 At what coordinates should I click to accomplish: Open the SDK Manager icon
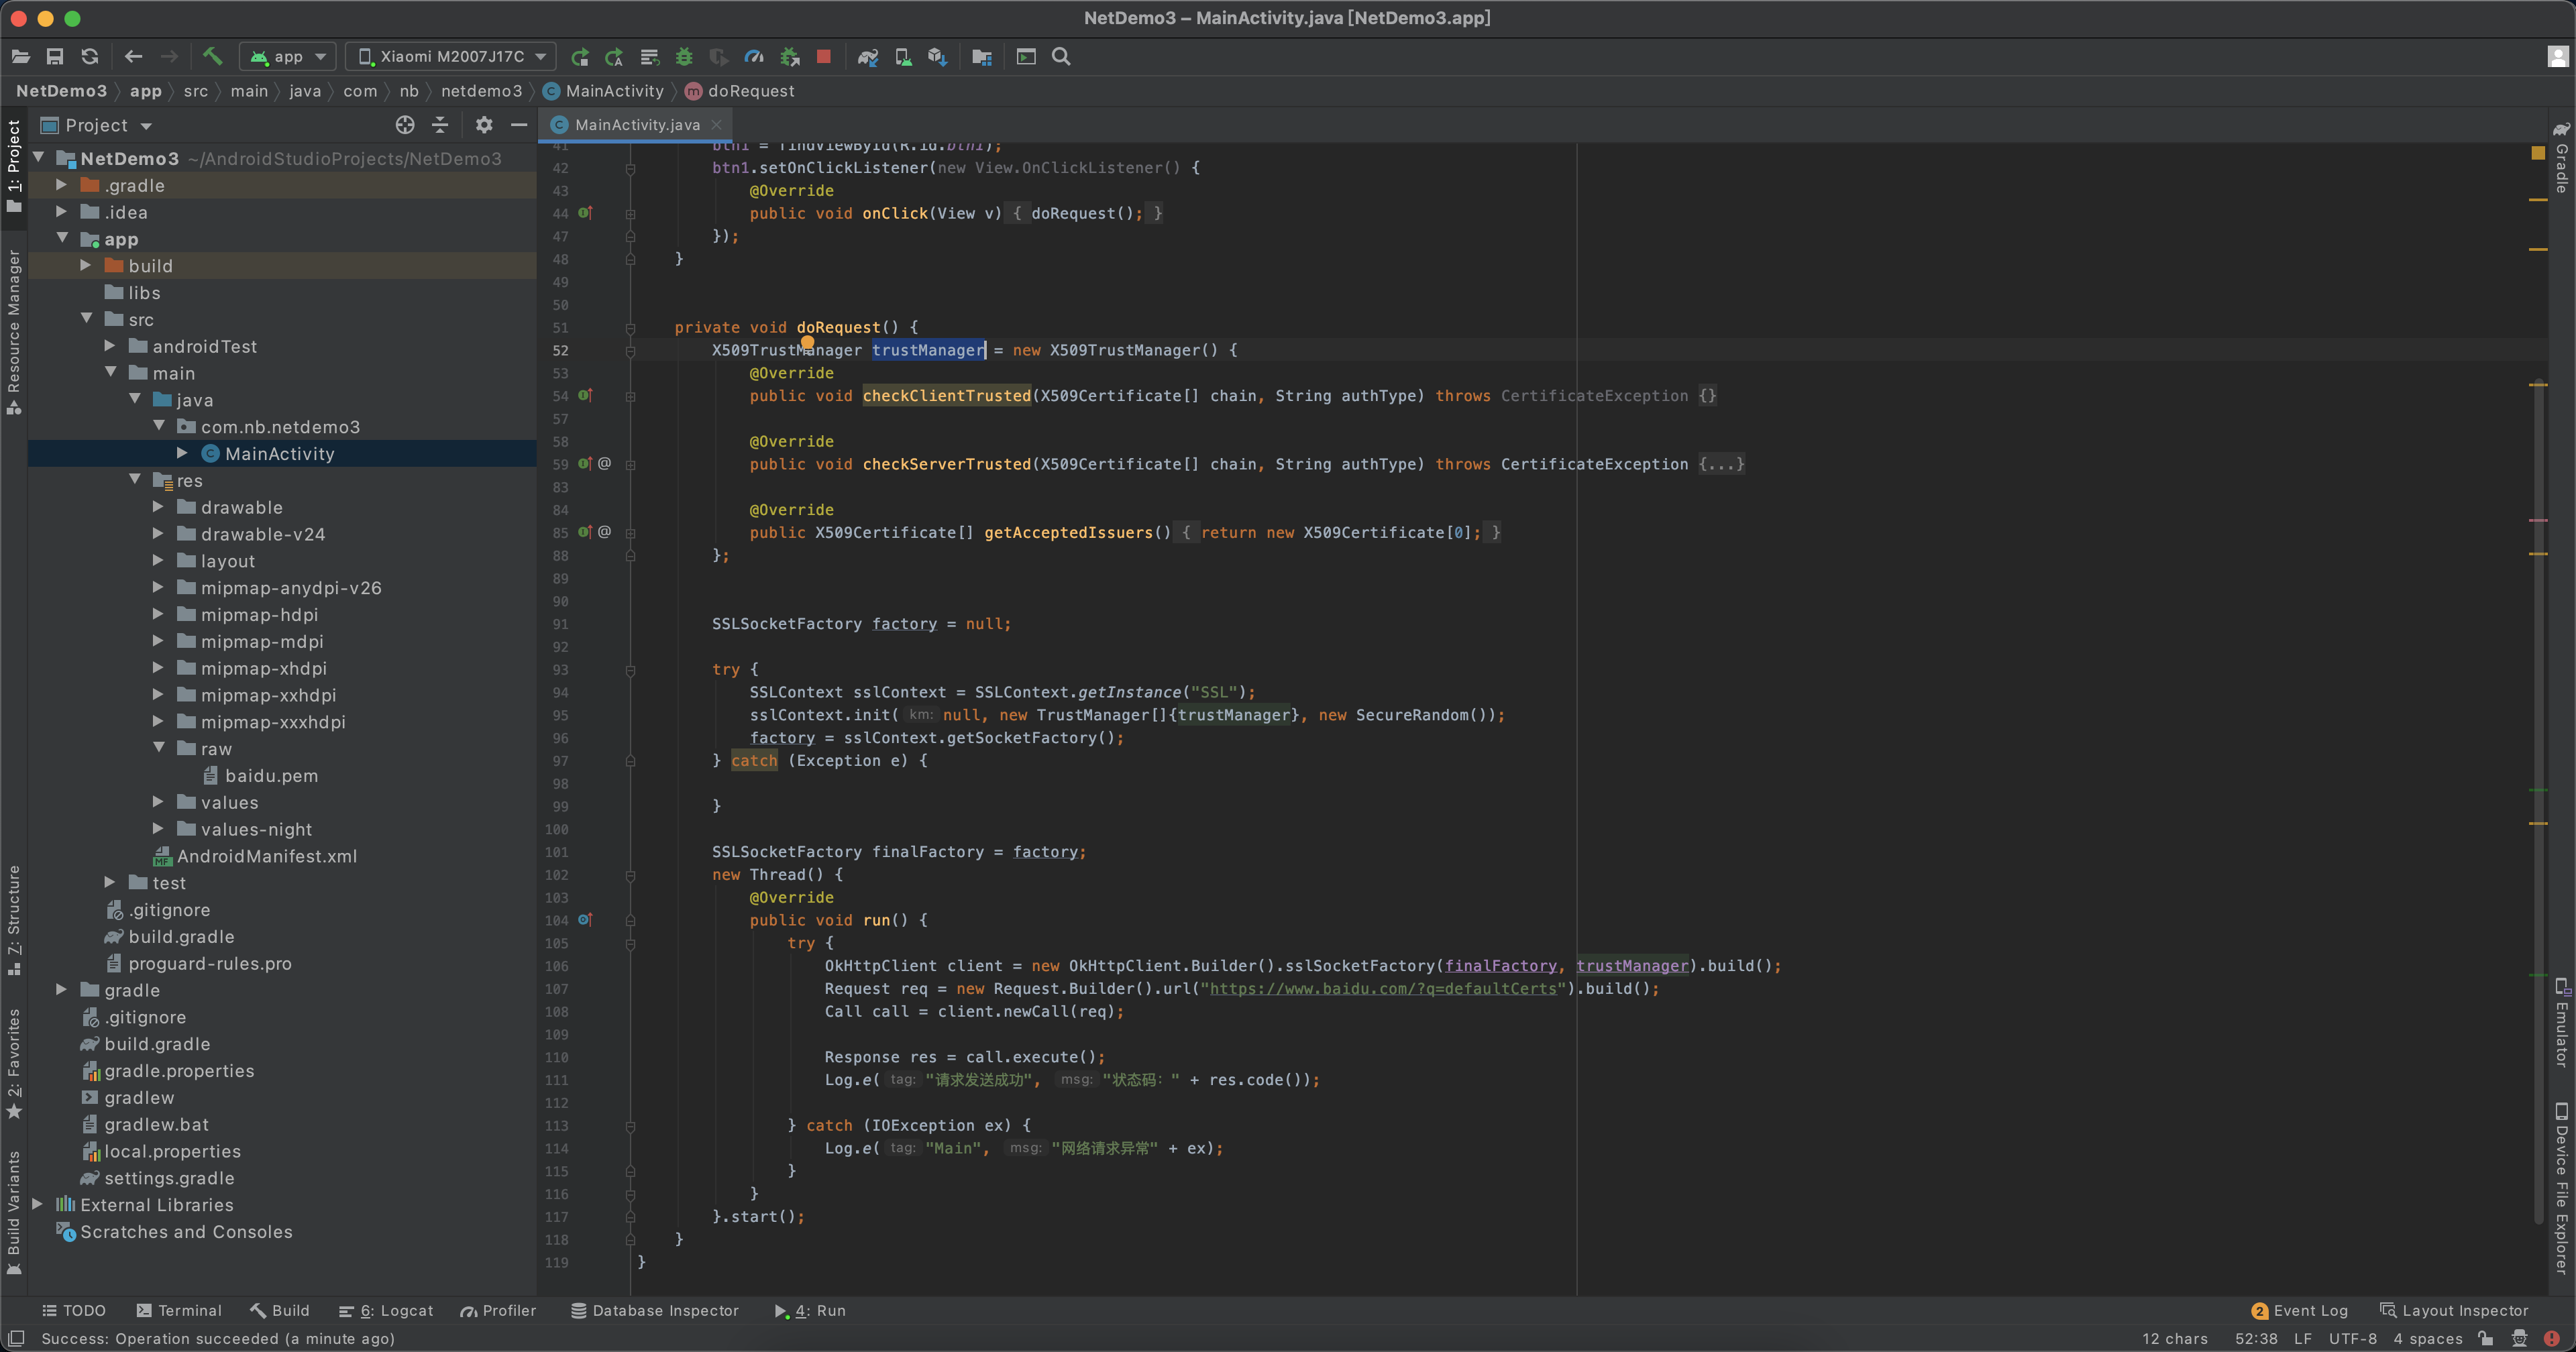tap(937, 57)
